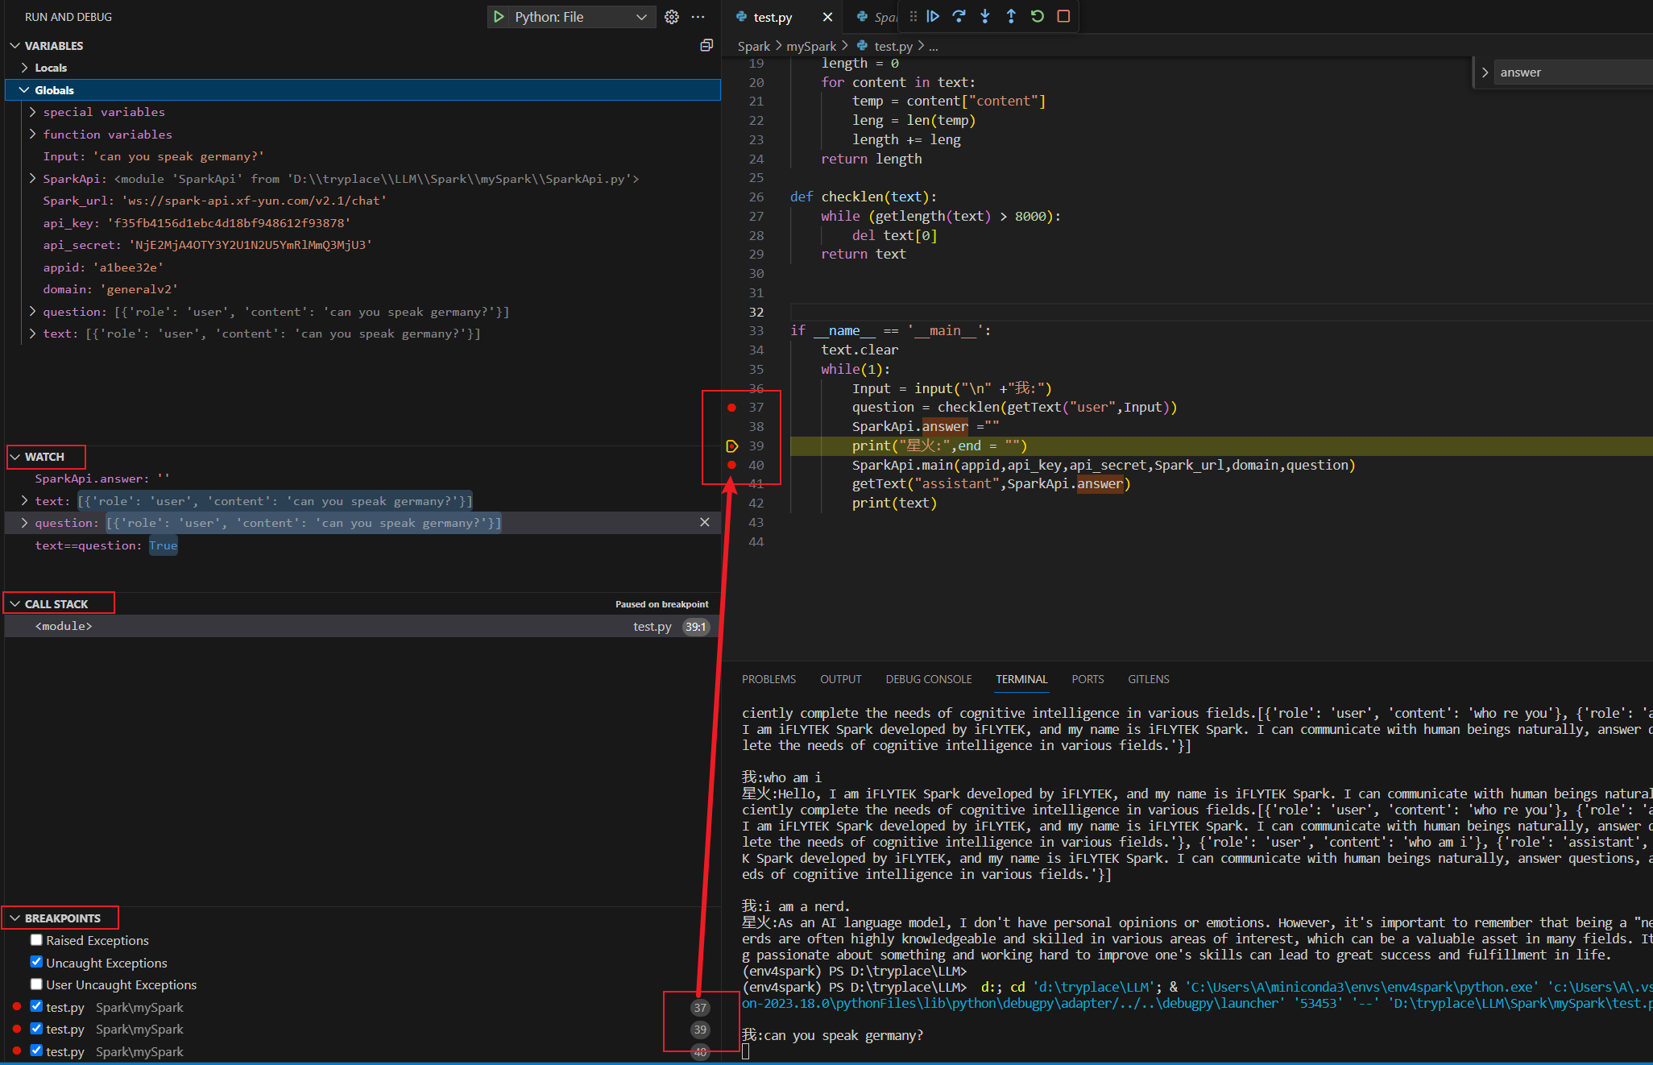Viewport: 1653px width, 1065px height.
Task: Click the api_secret variable row
Action: coord(362,245)
